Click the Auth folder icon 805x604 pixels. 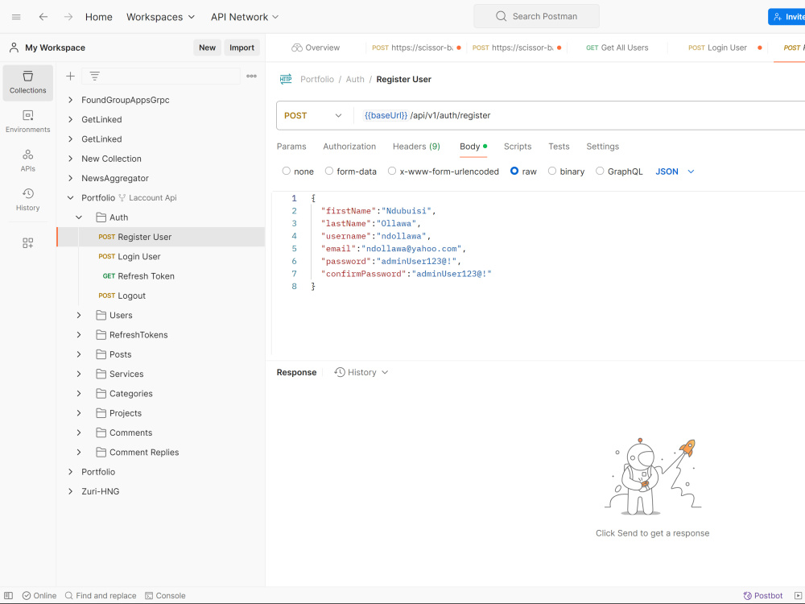click(x=101, y=217)
